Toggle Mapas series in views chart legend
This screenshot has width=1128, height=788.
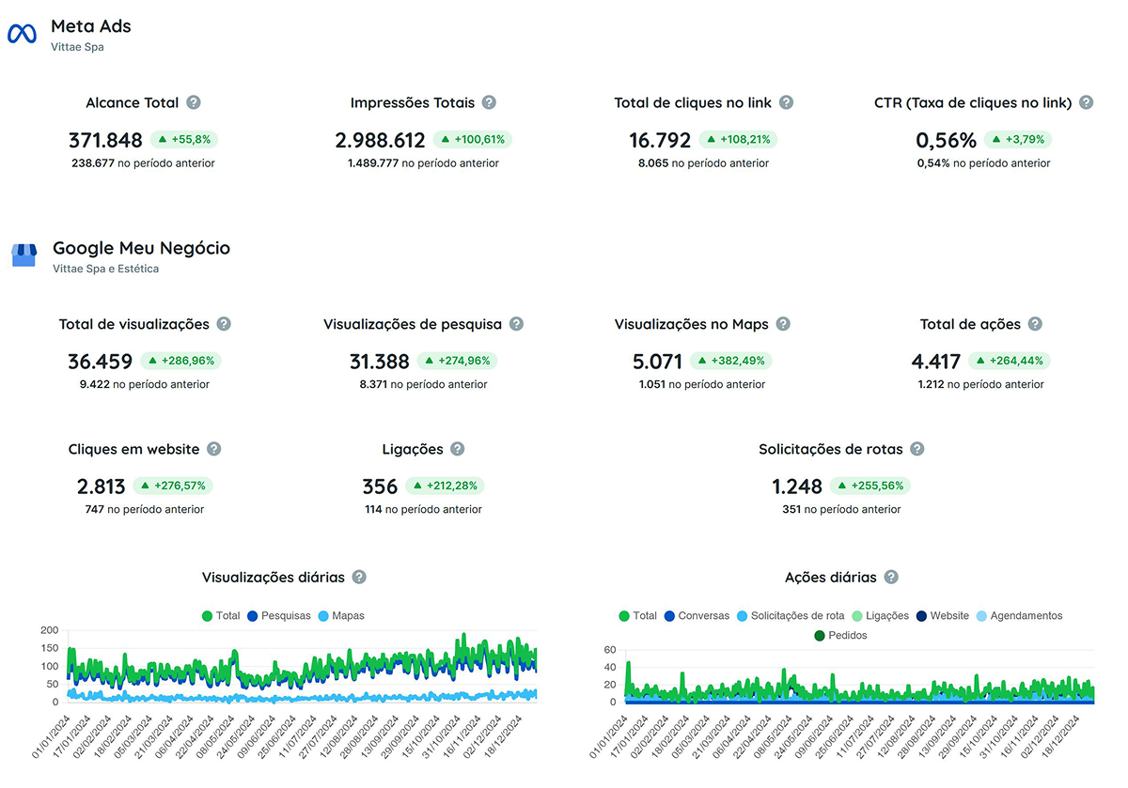pyautogui.click(x=340, y=616)
